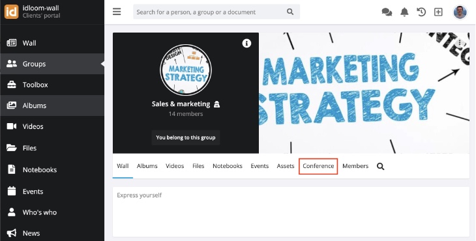Open the three-dot menu on the banner
476x241 pixels.
click(460, 43)
